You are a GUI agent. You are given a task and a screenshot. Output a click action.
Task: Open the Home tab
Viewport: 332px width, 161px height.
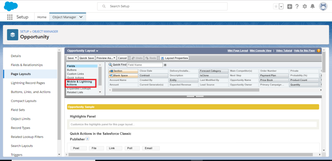(x=42, y=17)
